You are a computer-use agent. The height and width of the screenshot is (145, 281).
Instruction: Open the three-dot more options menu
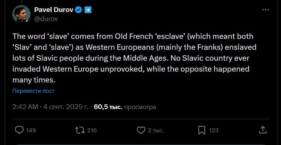266,10
